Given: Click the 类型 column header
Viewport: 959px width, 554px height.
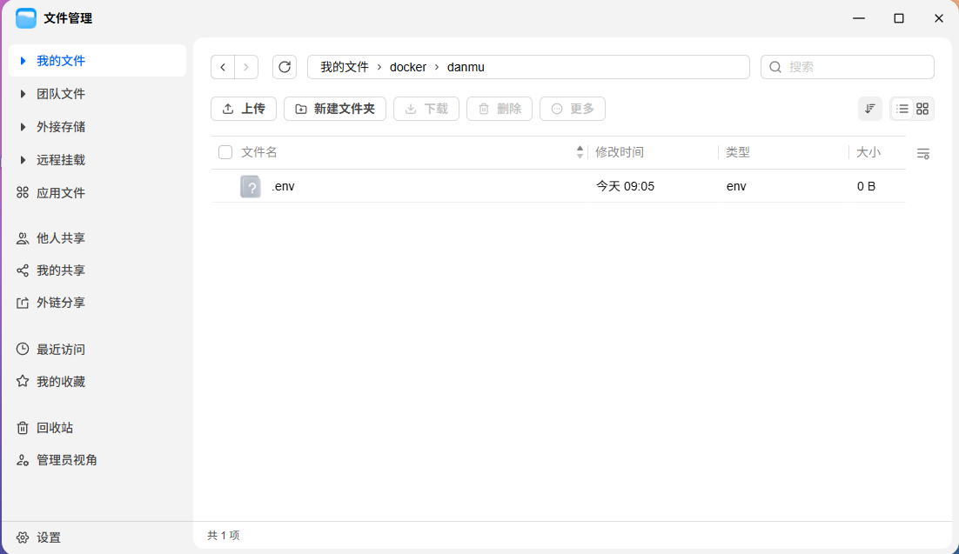Looking at the screenshot, I should coord(738,152).
